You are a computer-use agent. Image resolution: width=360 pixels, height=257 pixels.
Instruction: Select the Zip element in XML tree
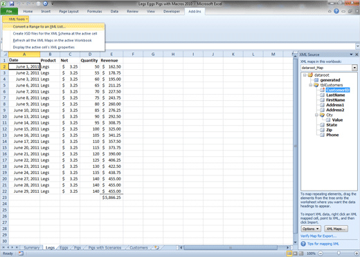coord(329,130)
